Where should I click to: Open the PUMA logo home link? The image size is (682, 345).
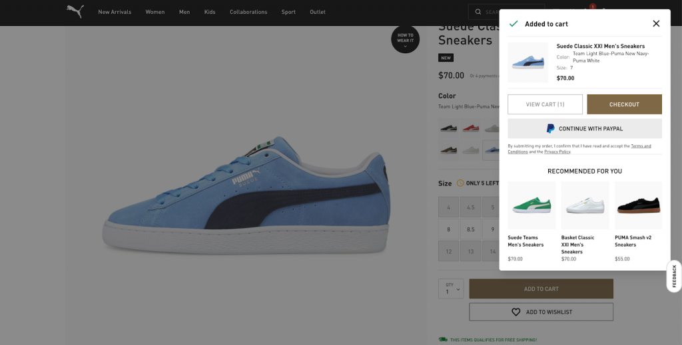[x=75, y=12]
